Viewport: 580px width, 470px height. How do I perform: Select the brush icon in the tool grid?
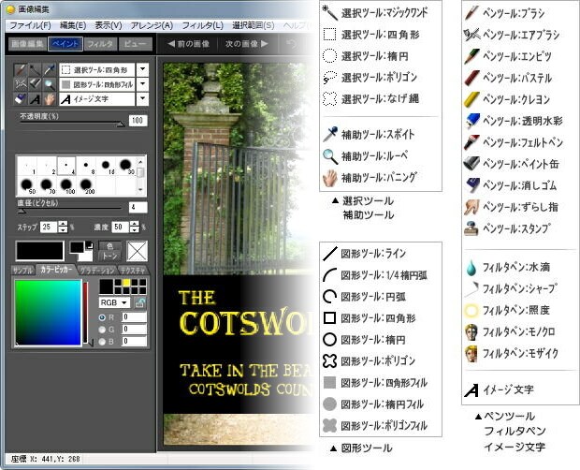(x=21, y=69)
